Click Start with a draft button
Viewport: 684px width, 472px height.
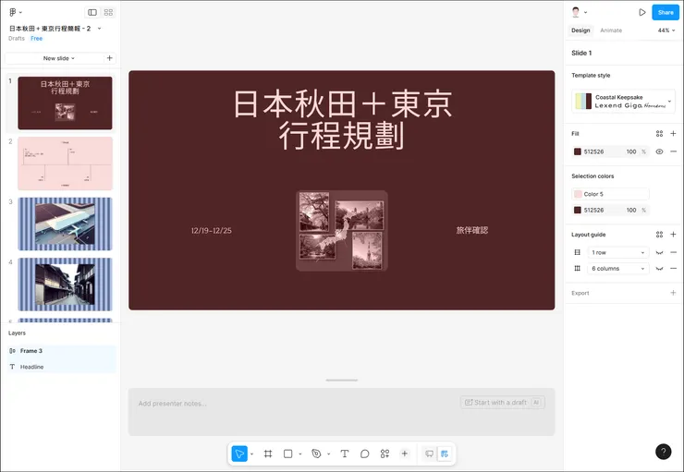point(502,403)
